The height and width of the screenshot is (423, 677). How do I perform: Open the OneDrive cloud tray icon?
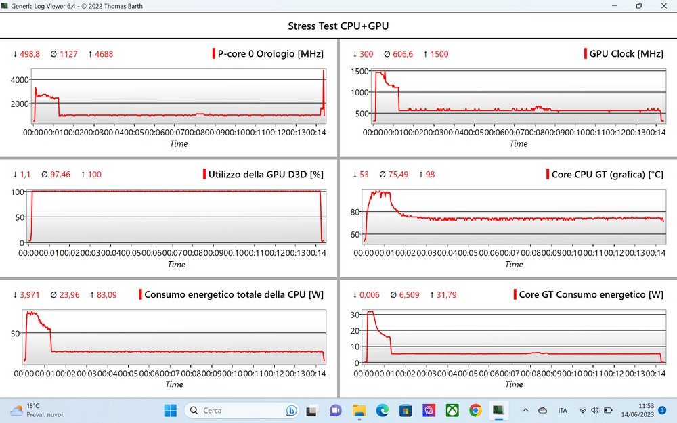(x=542, y=410)
